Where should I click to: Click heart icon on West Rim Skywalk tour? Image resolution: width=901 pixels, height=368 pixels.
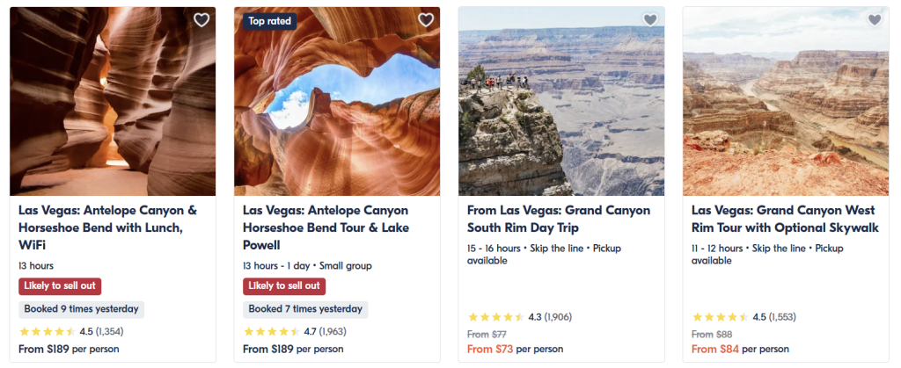[x=875, y=20]
